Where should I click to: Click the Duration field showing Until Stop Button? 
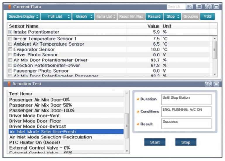[x=186, y=100]
